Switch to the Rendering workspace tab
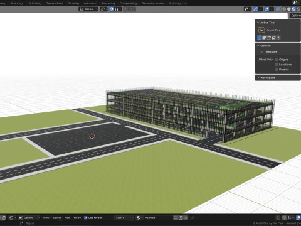 point(108,3)
